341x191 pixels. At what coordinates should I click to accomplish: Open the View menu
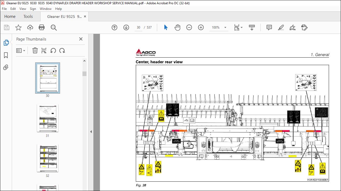[x=23, y=9]
